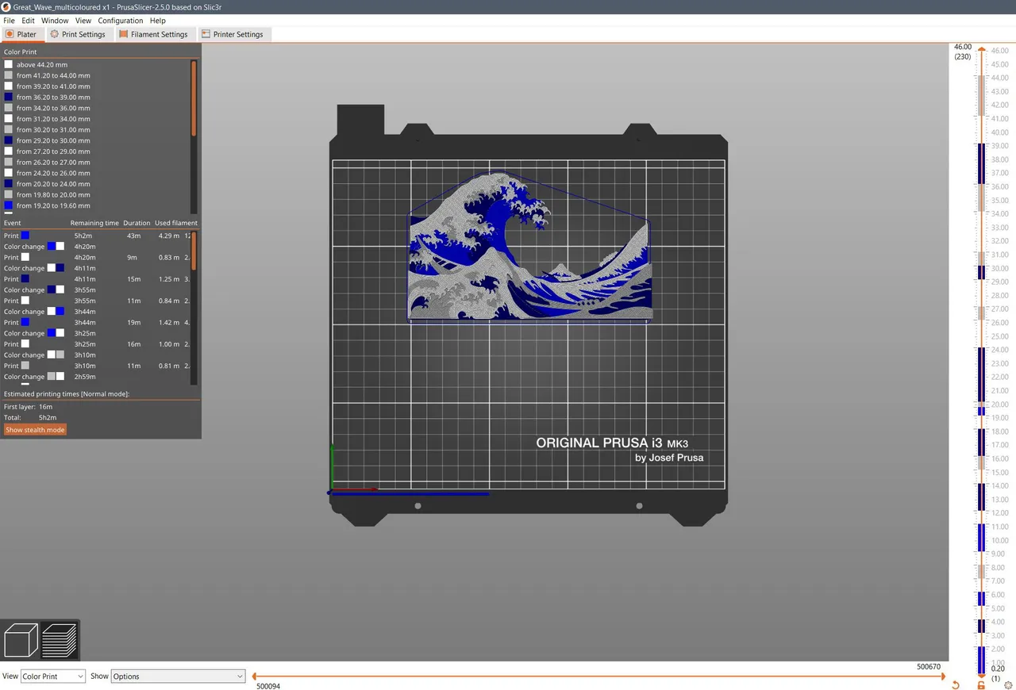Viewport: 1016px width, 690px height.
Task: Click swatch for 19.20 to 19.60 mm
Action: tap(9, 205)
